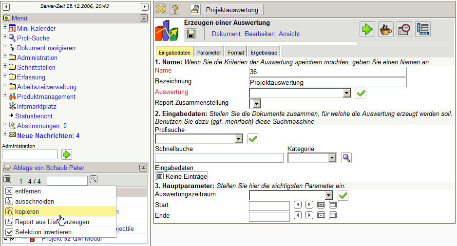
Task: Click the search icon in Ablage panel
Action: coord(94,180)
